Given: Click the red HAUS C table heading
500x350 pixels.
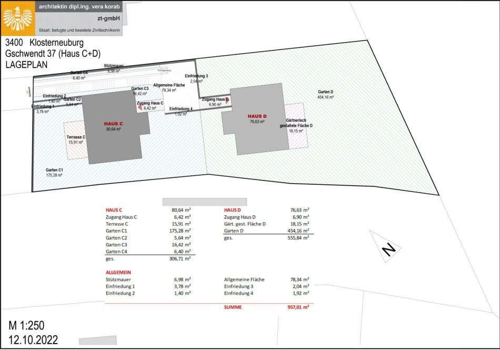Looking at the screenshot, I should [114, 209].
